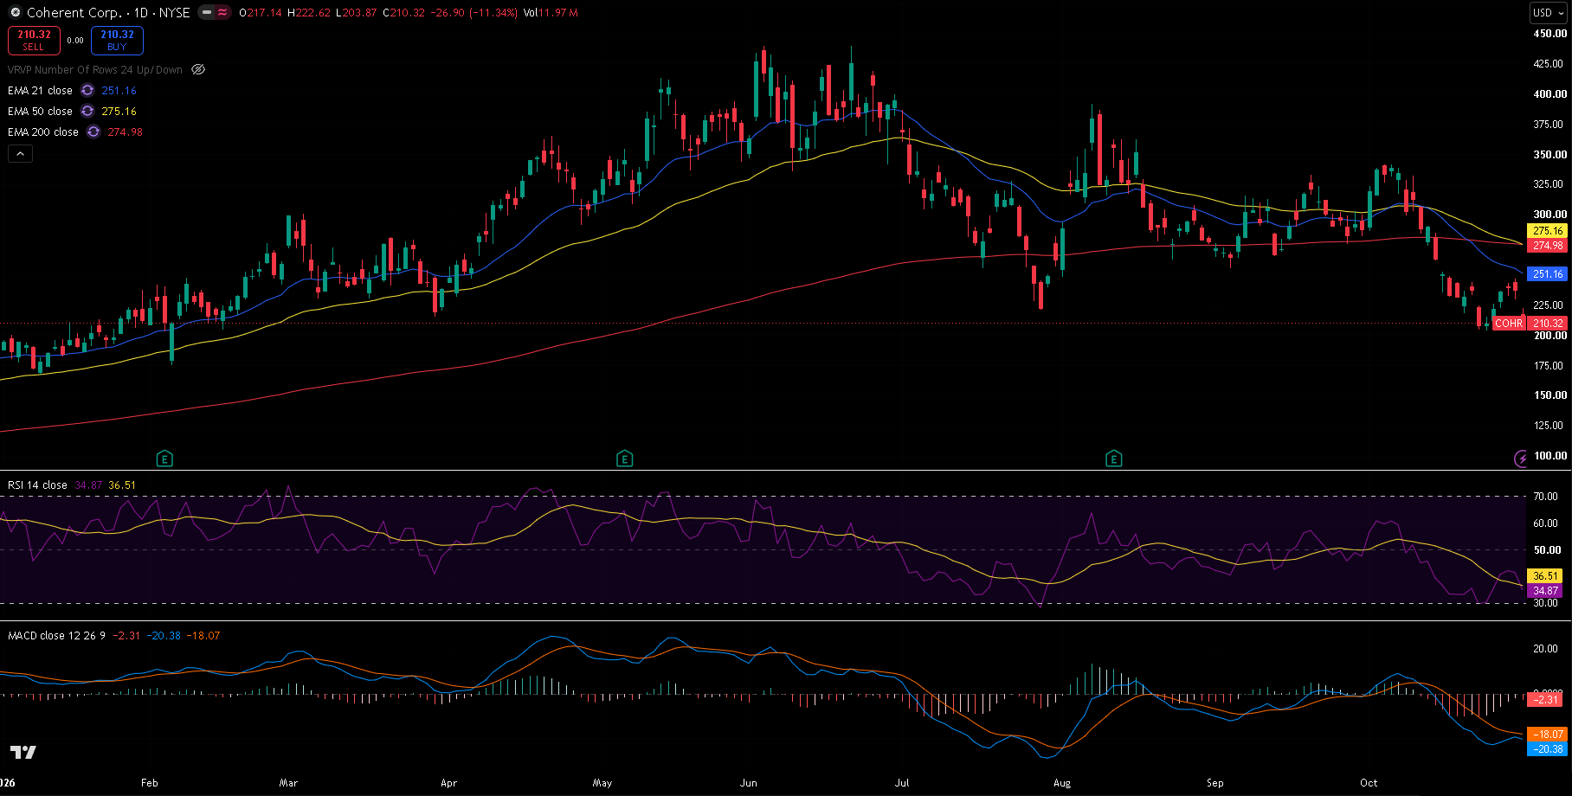Screen dimensions: 1572x796
Task: Click the refresh icon next to EMA 50 close
Action: click(x=87, y=112)
